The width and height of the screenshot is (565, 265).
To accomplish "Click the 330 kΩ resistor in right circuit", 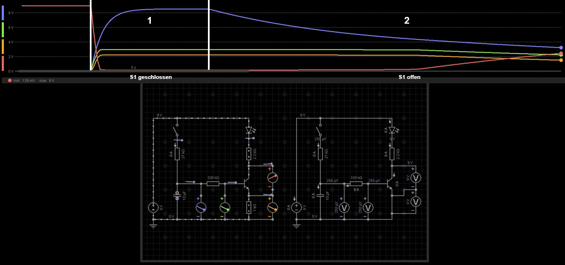I will (355, 183).
